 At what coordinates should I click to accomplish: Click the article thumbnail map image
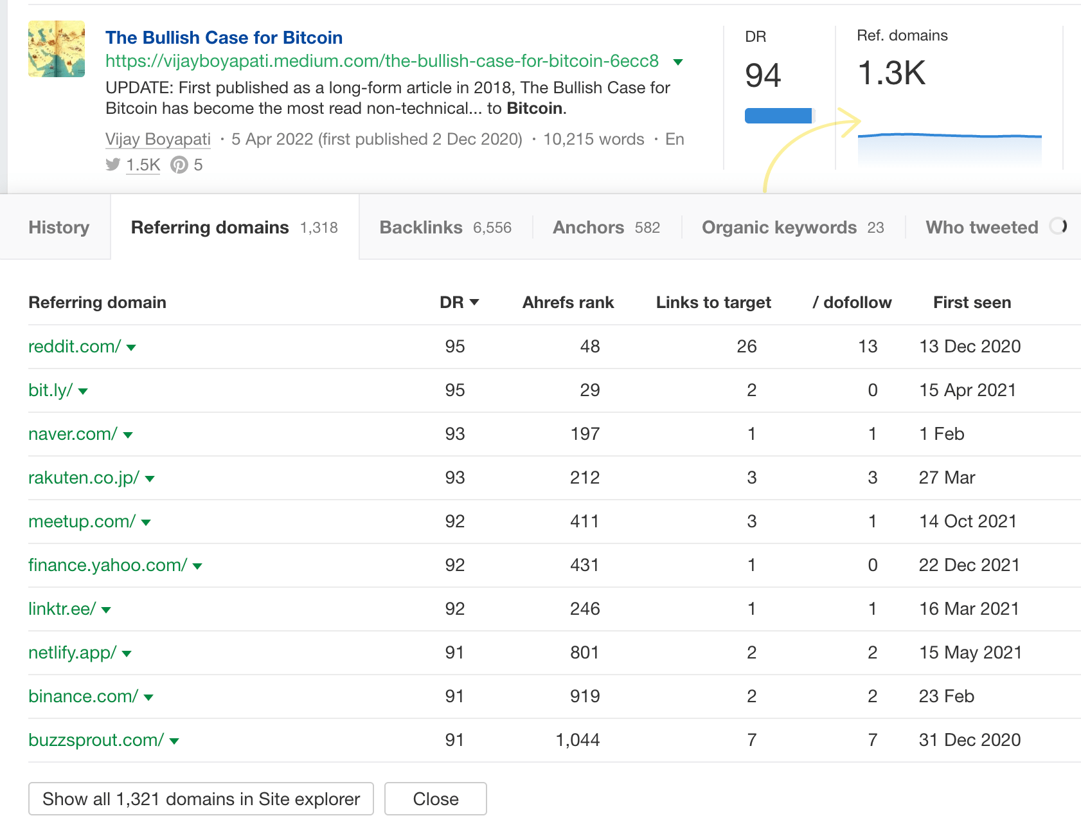click(56, 48)
